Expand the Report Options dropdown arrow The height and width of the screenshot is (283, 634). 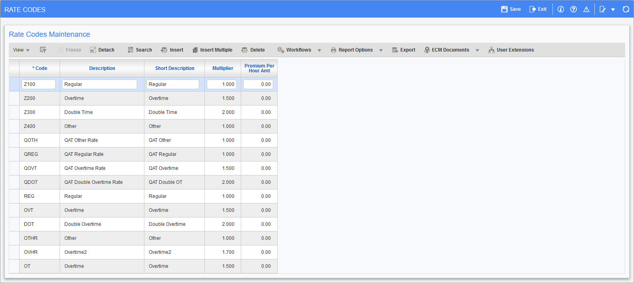pos(381,50)
